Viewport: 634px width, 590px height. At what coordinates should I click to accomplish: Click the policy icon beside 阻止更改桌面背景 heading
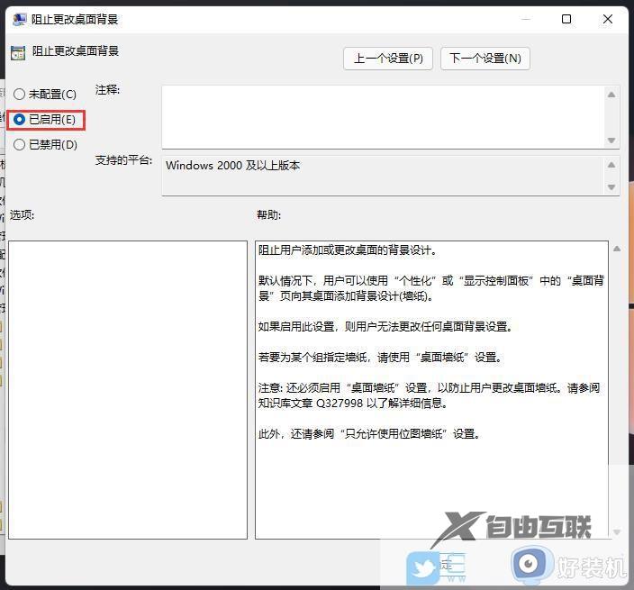[18, 52]
